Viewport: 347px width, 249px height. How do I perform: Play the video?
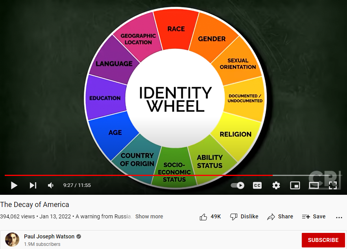14,185
